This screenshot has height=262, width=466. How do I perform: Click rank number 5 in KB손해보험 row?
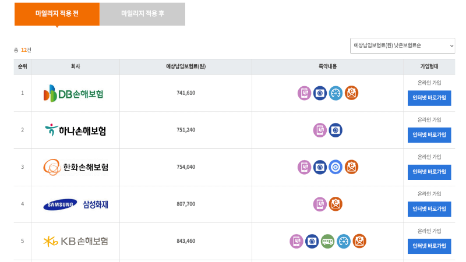coord(22,241)
